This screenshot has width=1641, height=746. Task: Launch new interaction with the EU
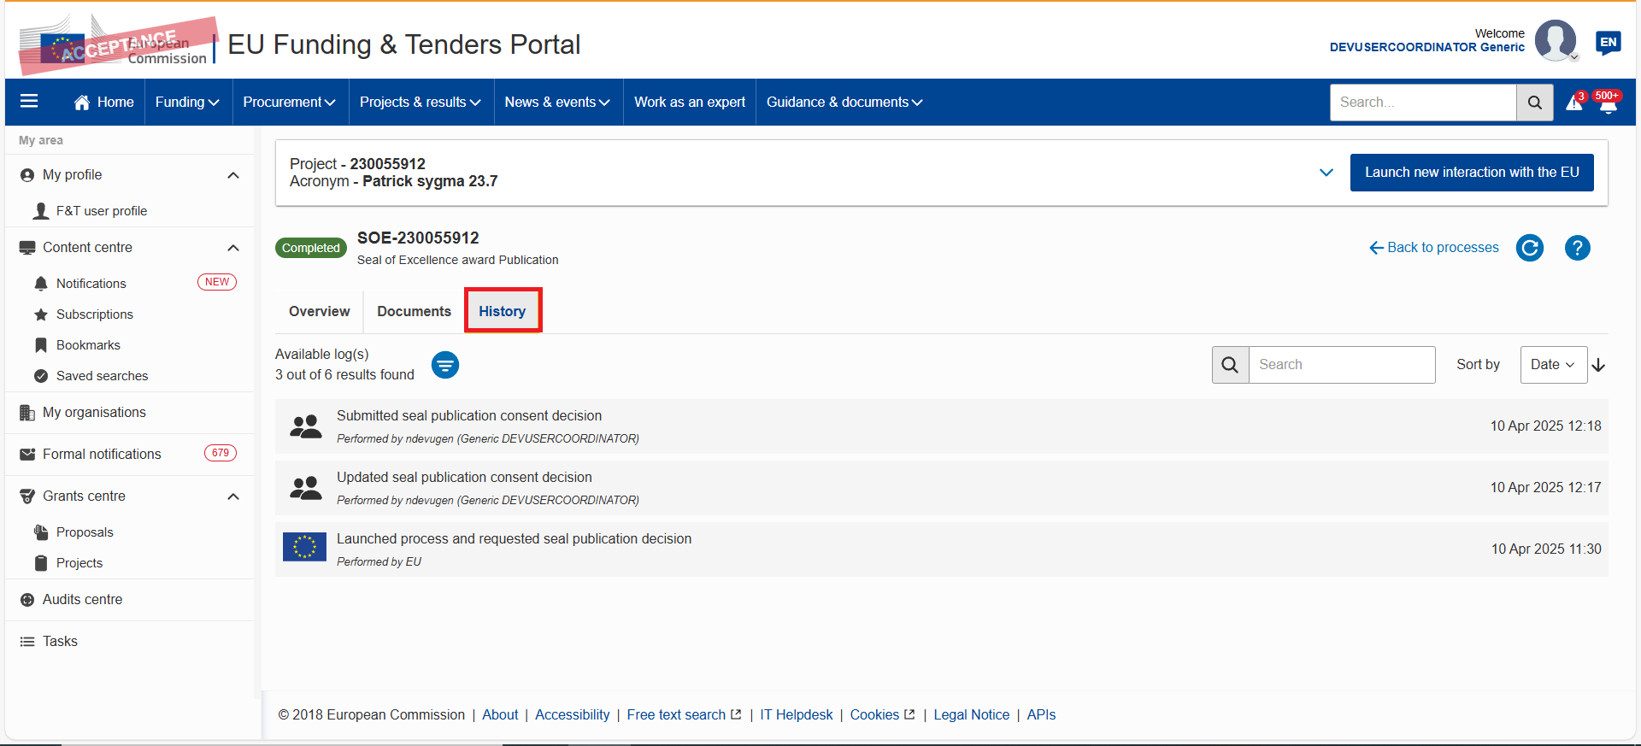pos(1472,173)
